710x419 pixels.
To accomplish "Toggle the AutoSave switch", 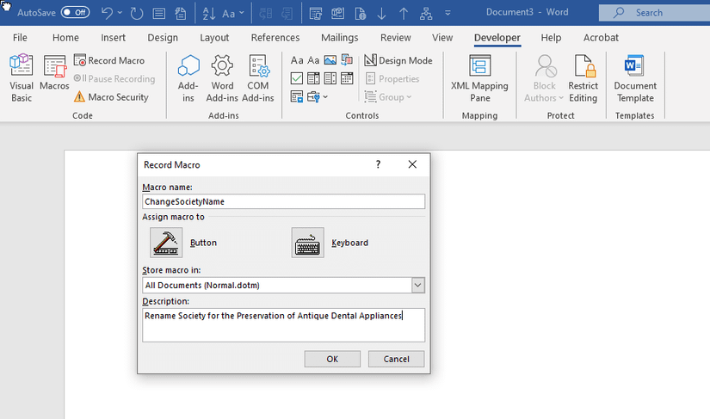I will (75, 13).
